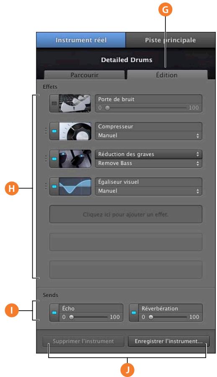Click the Égaliseur visuel effect name label
The image size is (217, 377).
point(118,182)
